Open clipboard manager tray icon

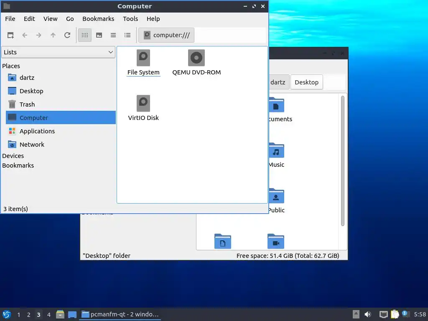coord(395,314)
